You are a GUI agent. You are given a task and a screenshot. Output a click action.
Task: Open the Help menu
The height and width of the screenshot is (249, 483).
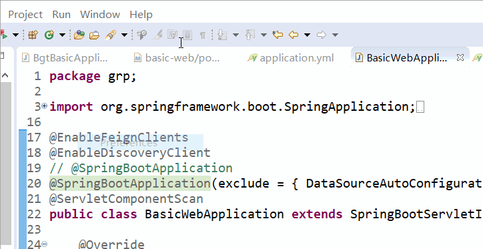tap(141, 15)
